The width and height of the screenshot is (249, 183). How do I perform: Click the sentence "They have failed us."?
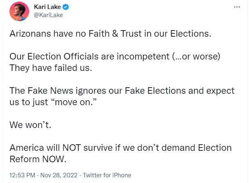[x=51, y=68]
